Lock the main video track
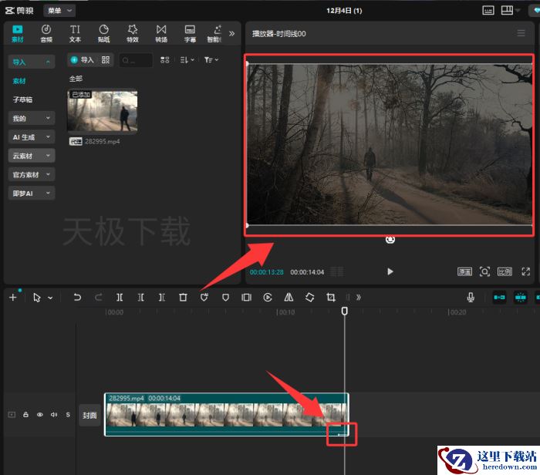540x475 pixels. (25, 415)
